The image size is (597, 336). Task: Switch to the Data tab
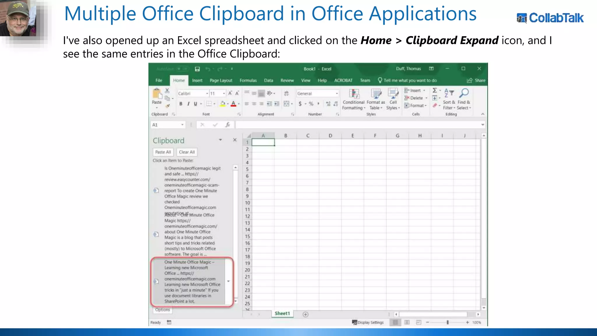pyautogui.click(x=268, y=80)
